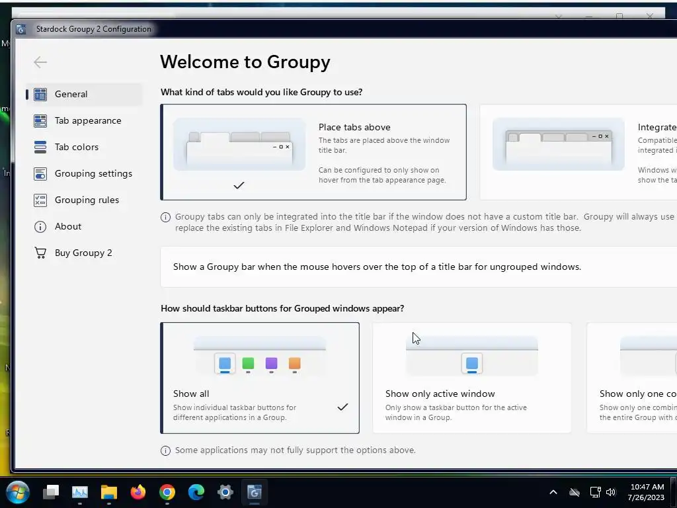Screen dimensions: 677x508
Task: Click the taskbar buttons question heading
Action: 282,308
